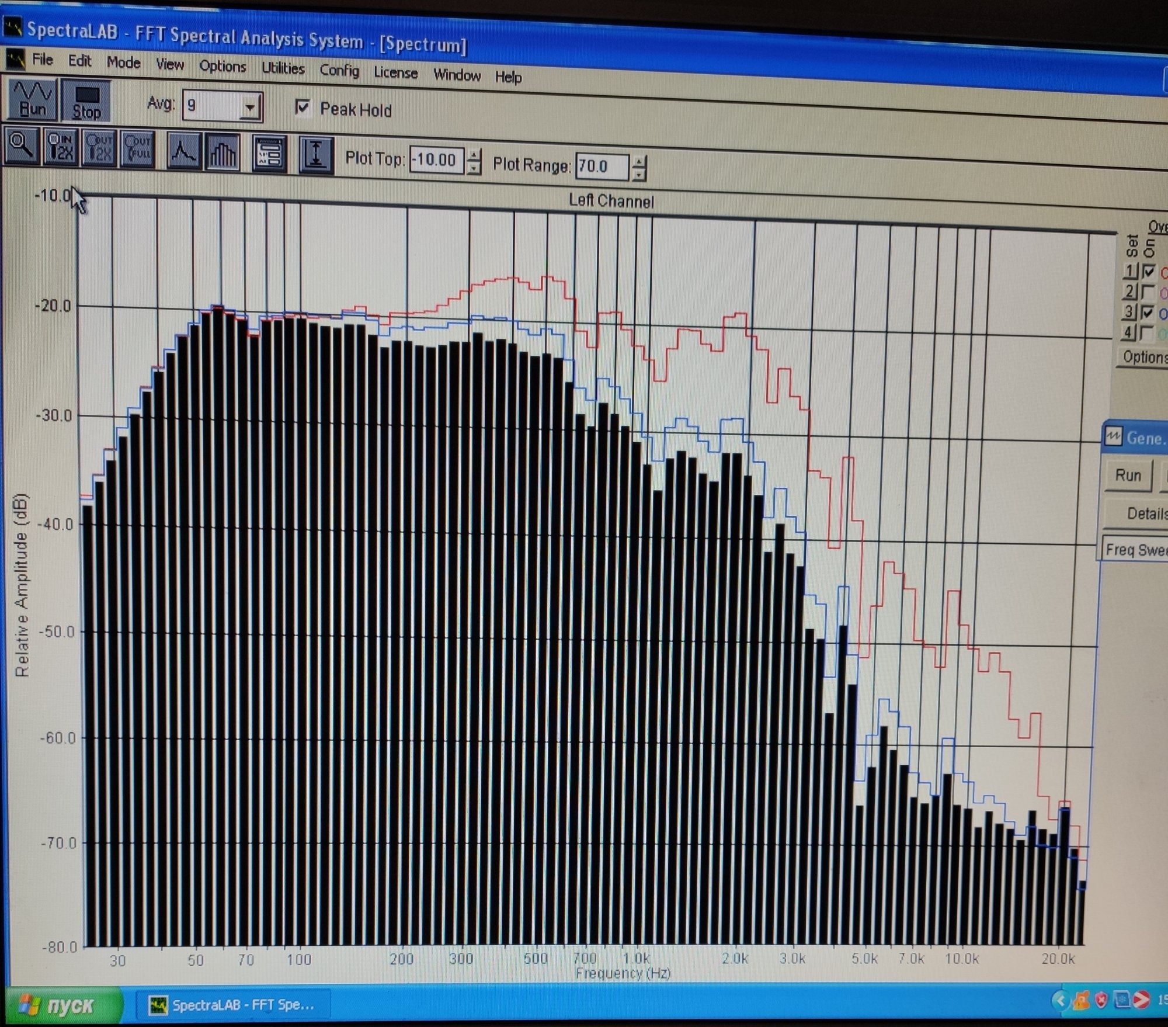Viewport: 1168px width, 1027px height.
Task: Open the Help menu
Action: (509, 77)
